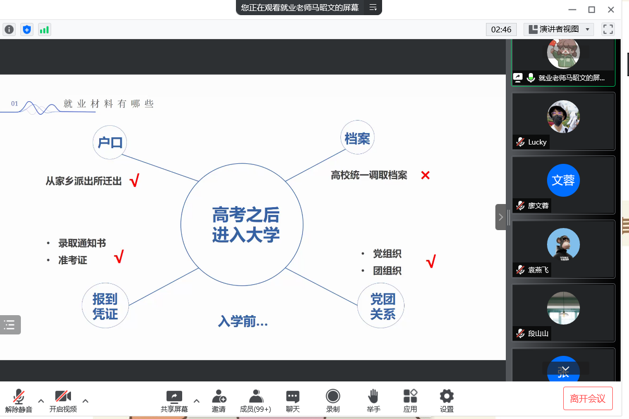The height and width of the screenshot is (419, 629).
Task: Expand audio options arrow next to microphone
Action: tap(41, 401)
